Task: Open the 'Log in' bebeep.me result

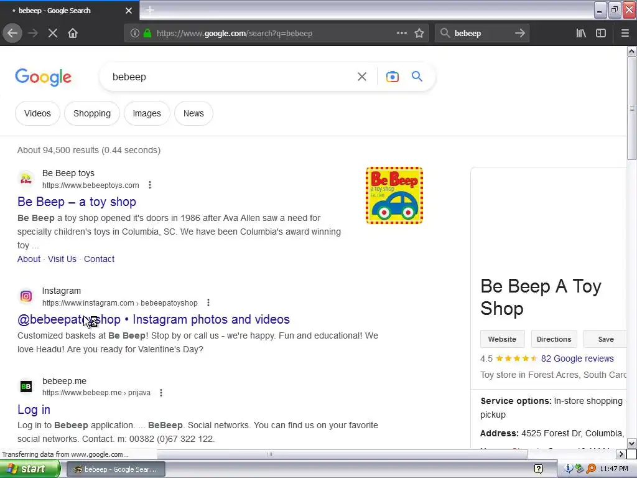Action: [x=34, y=410]
